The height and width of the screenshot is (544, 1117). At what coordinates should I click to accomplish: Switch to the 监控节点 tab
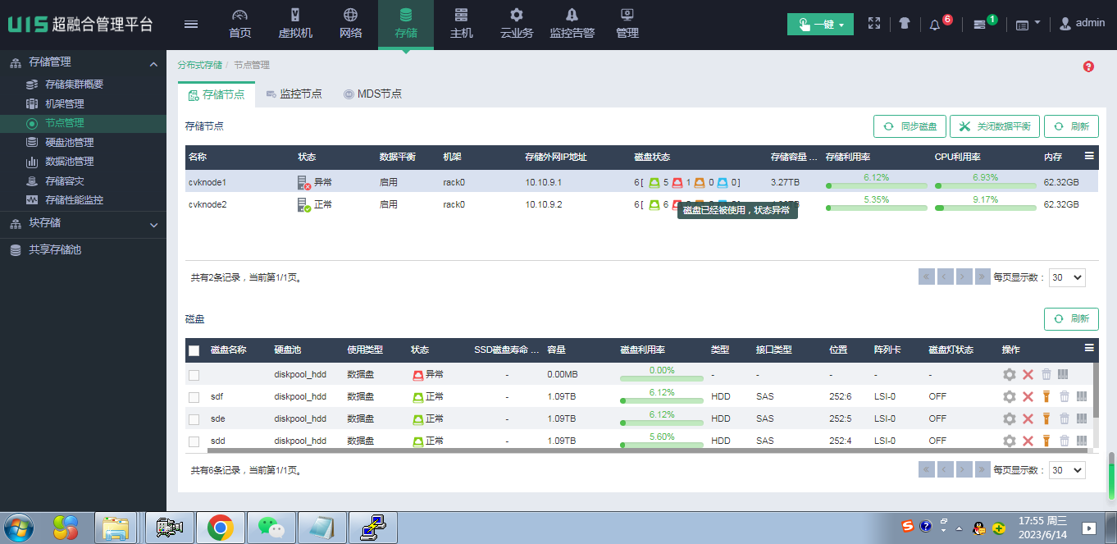click(x=294, y=94)
